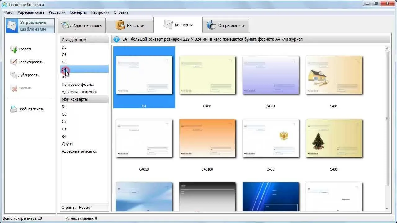Select Другие under Мои конверты
Viewport: 397px width, 223px height.
tap(68, 144)
